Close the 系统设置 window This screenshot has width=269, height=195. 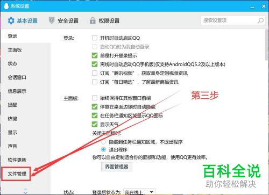[x=264, y=6]
